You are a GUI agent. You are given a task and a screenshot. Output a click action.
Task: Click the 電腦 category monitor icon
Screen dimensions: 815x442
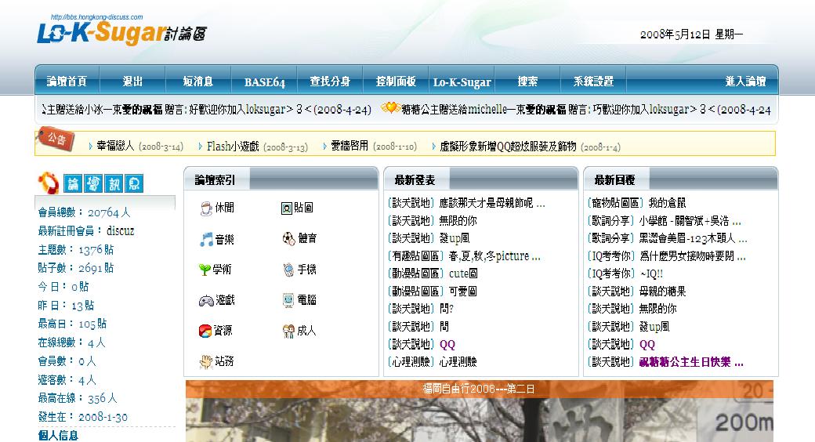(x=288, y=300)
